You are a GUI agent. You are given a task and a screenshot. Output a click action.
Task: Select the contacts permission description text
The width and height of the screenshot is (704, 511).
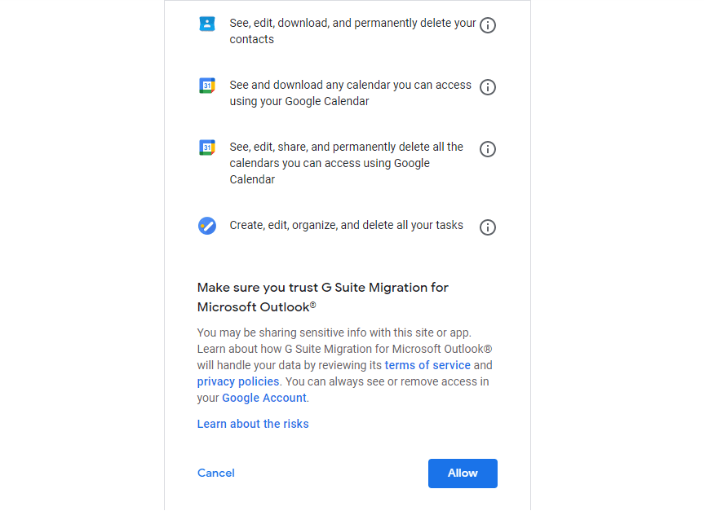coord(352,31)
